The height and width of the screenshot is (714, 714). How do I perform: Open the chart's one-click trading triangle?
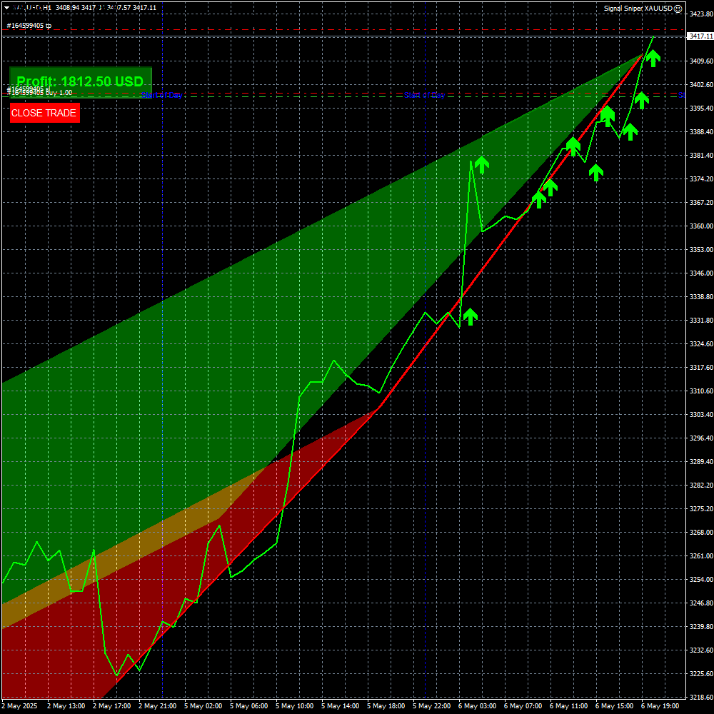point(7,8)
